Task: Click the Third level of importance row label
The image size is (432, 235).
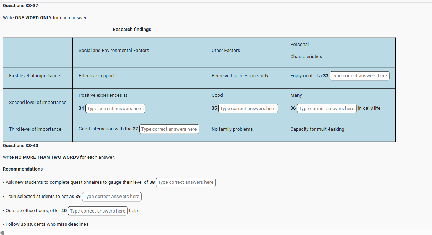Action: tap(35, 129)
